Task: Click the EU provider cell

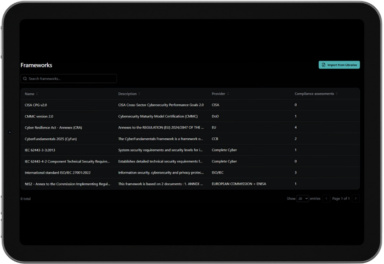Action: pyautogui.click(x=214, y=127)
